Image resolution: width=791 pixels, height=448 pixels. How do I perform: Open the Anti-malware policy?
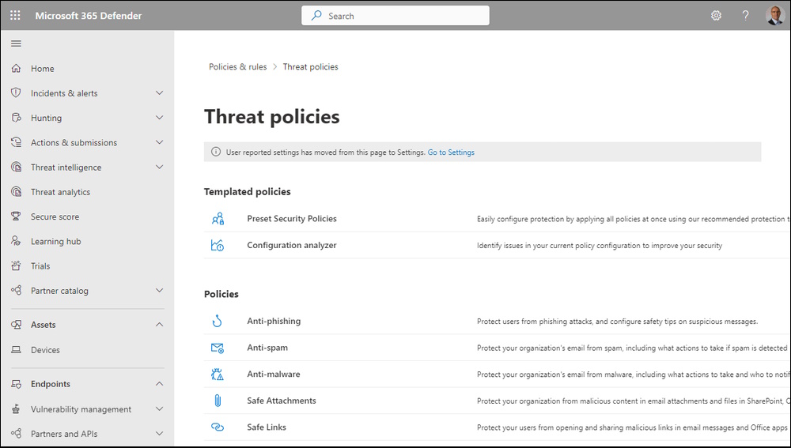(274, 374)
